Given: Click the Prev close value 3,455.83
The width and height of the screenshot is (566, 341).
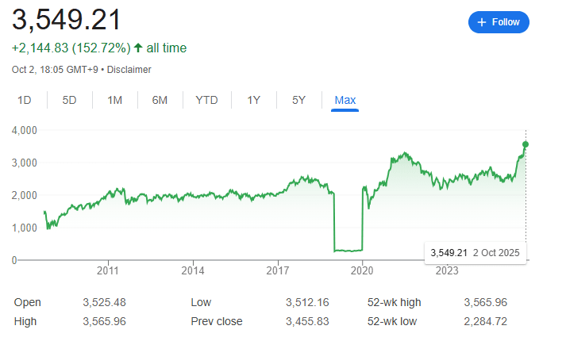Looking at the screenshot, I should click(x=307, y=321).
